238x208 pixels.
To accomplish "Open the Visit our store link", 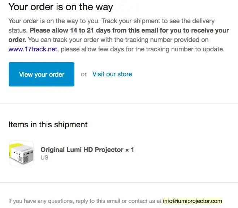I will coord(112,74).
